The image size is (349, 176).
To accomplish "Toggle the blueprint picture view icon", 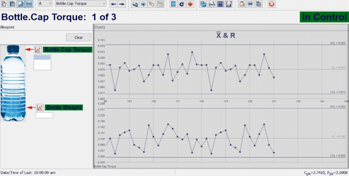I will [x=21, y=4].
